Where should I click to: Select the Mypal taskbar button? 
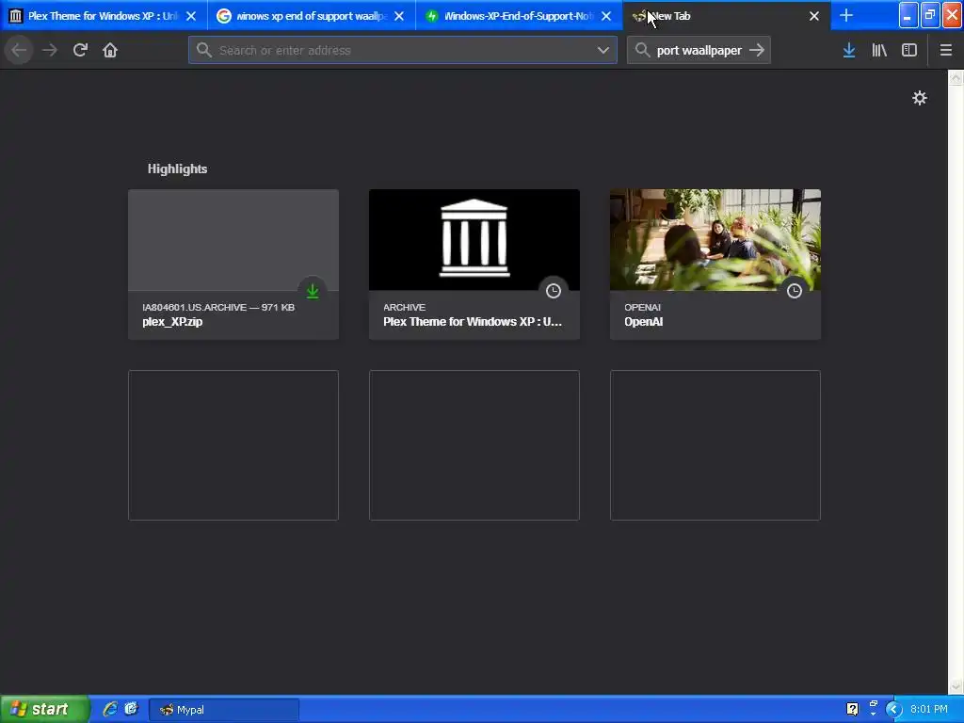(224, 710)
